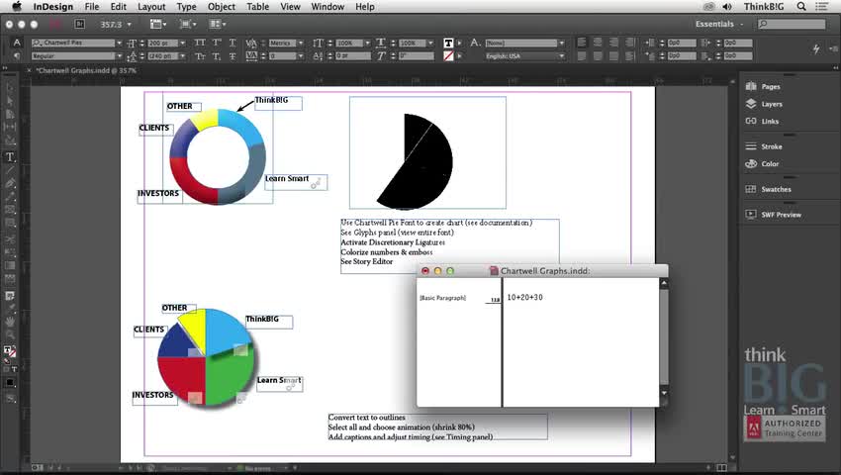Toggle Strikethrough formatting
Screen dimensions: 841x475
coord(233,55)
